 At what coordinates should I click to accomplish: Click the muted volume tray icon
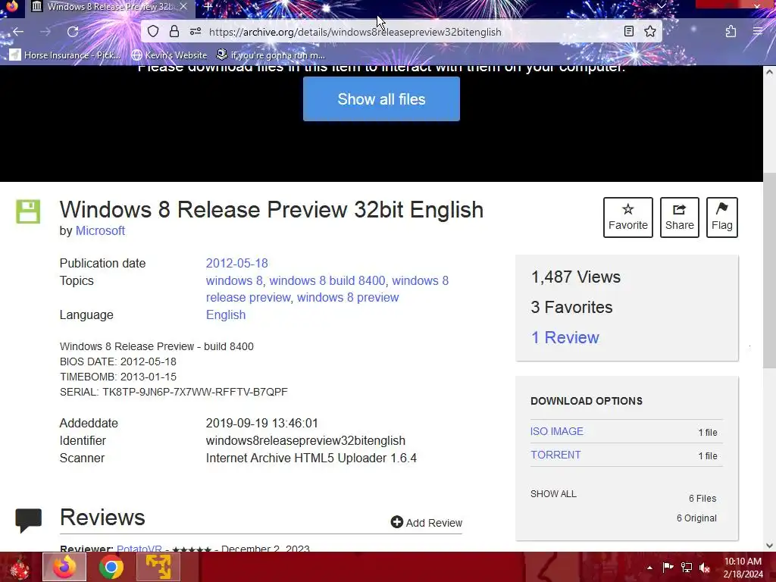(705, 568)
